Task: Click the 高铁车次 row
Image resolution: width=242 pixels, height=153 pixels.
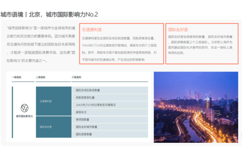Action: pyautogui.click(x=110, y=112)
